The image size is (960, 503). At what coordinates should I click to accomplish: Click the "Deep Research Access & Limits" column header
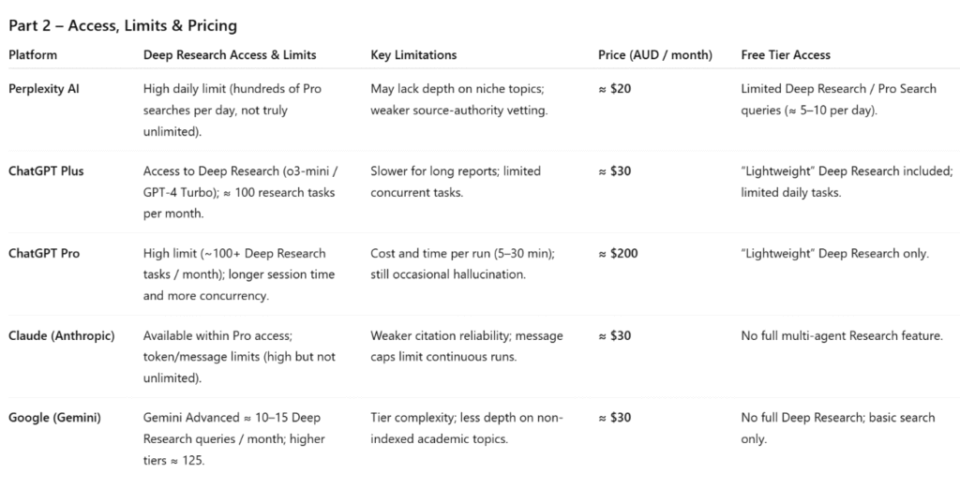tap(230, 55)
